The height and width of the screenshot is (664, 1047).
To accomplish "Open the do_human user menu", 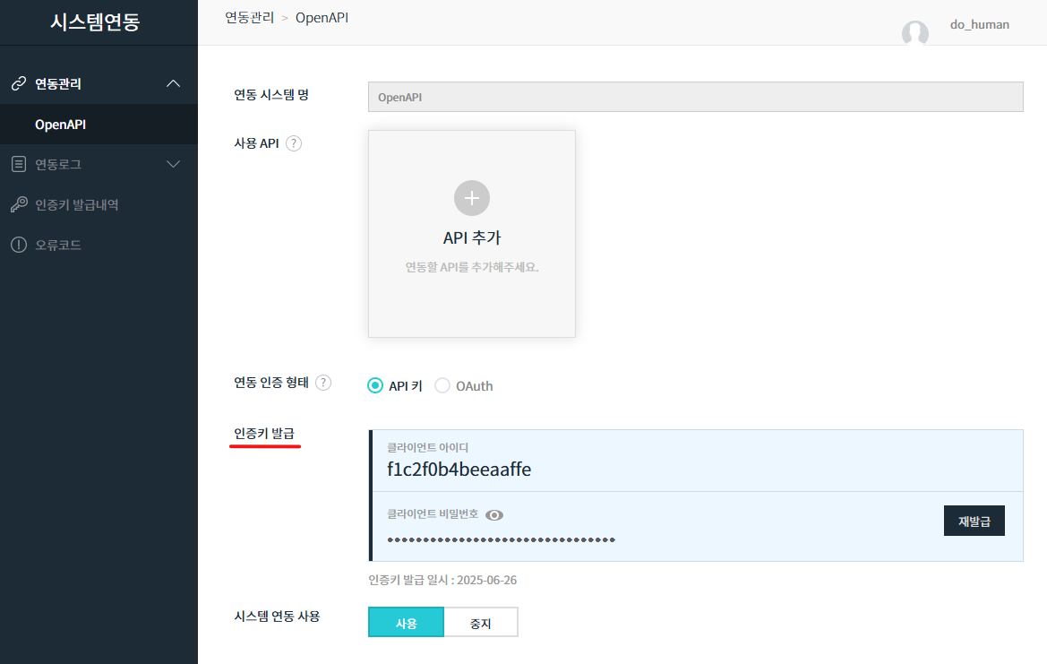I will (x=979, y=25).
